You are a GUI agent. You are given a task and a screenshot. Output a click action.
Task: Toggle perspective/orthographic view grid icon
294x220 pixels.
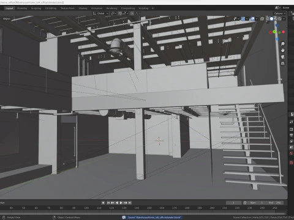point(283,64)
